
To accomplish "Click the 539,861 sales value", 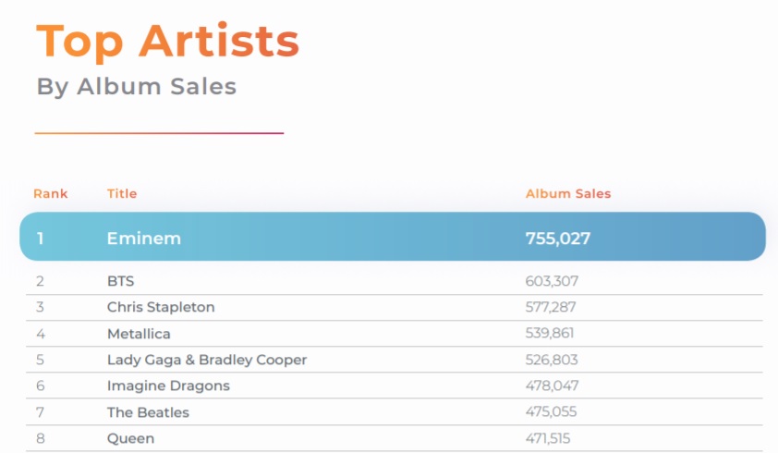I will (x=550, y=333).
